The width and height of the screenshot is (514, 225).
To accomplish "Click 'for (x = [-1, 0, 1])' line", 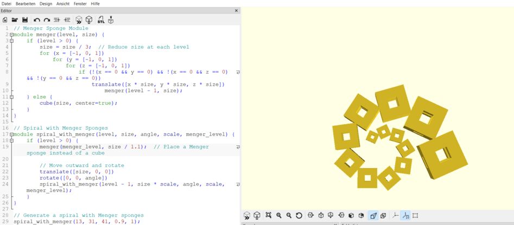I will (x=72, y=53).
